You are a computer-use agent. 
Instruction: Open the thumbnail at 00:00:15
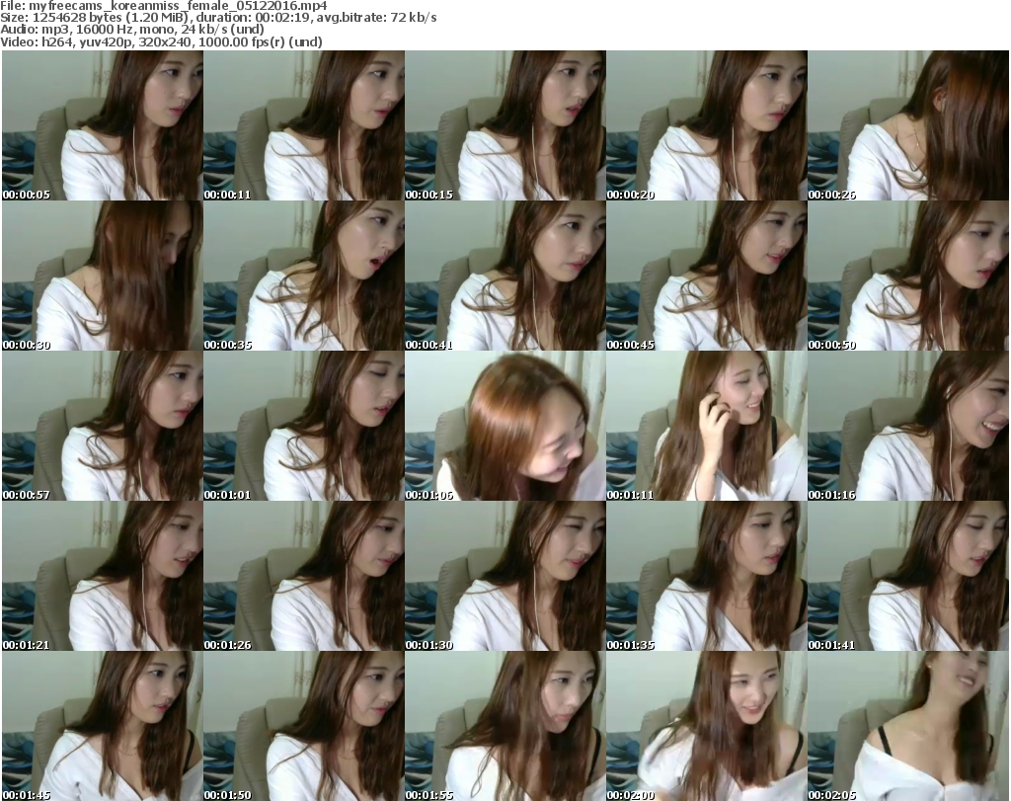tap(505, 125)
